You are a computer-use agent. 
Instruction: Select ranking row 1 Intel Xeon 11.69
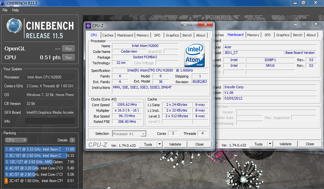(x=40, y=149)
